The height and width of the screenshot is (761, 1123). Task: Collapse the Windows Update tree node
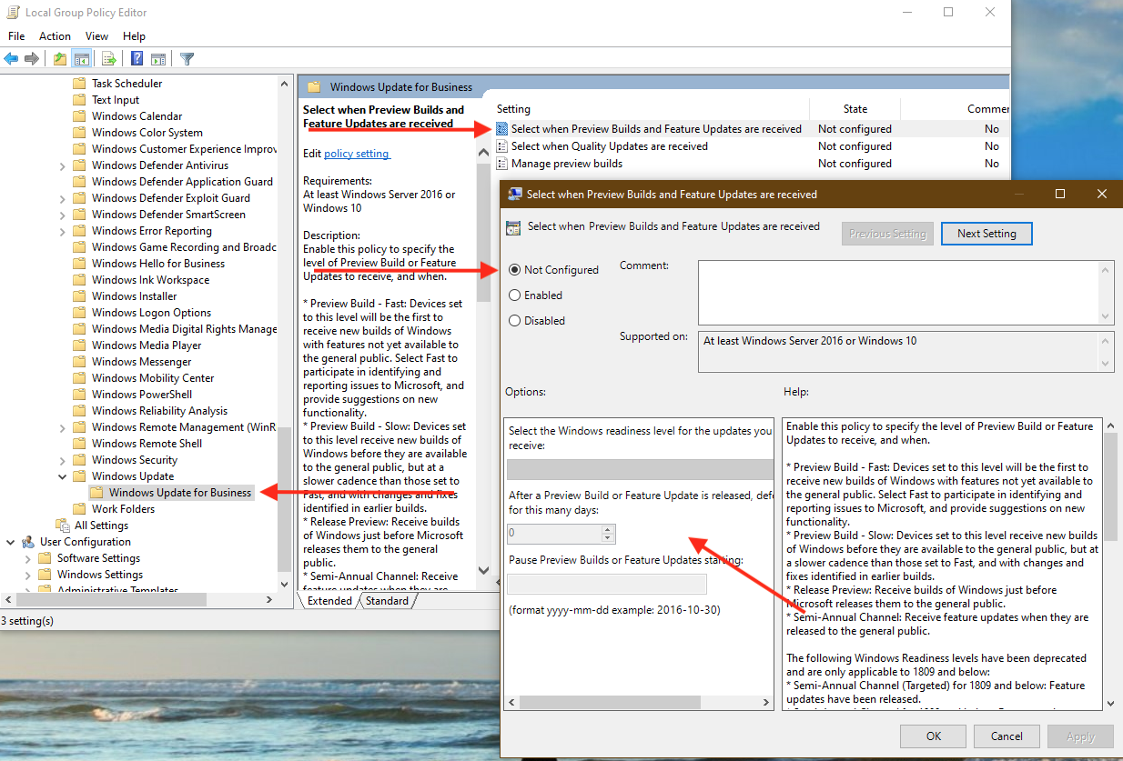pos(62,476)
